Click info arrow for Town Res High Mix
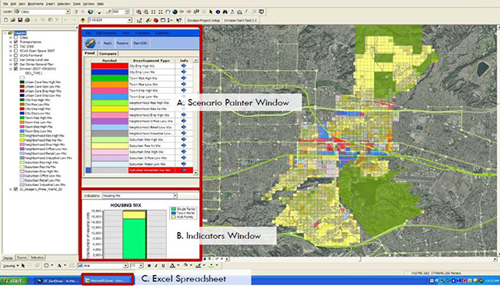Image resolution: width=500 pixels, height=286 pixels. point(183,78)
